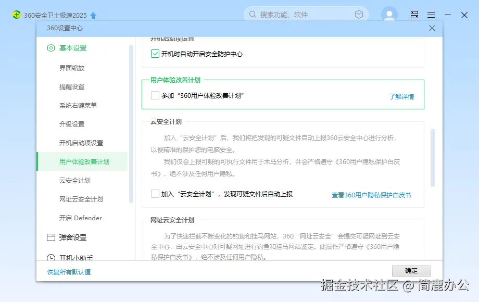
Task: Open the hamburger main menu icon
Action: pos(431,15)
